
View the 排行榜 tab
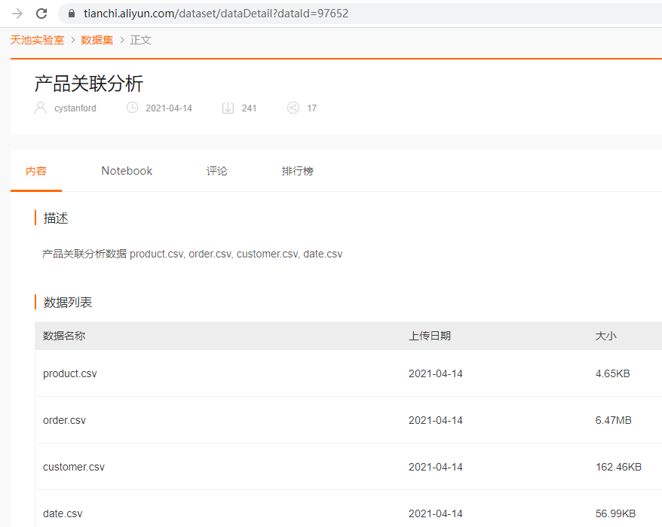[x=297, y=171]
